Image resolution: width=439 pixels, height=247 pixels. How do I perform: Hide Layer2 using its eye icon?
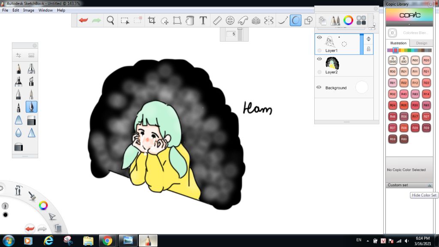click(319, 59)
